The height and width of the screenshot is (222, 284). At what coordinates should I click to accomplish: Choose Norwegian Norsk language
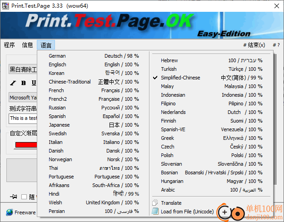coord(94,159)
